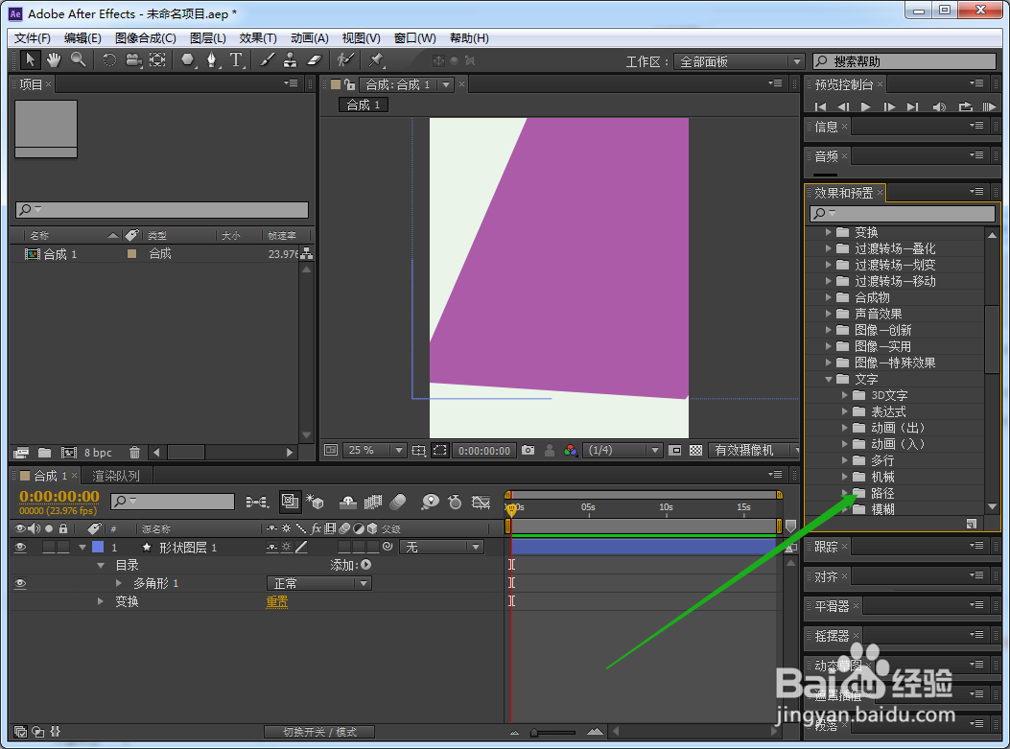Click the 切换开关 / 模式 button
Viewport: 1010px width, 749px height.
click(x=319, y=733)
